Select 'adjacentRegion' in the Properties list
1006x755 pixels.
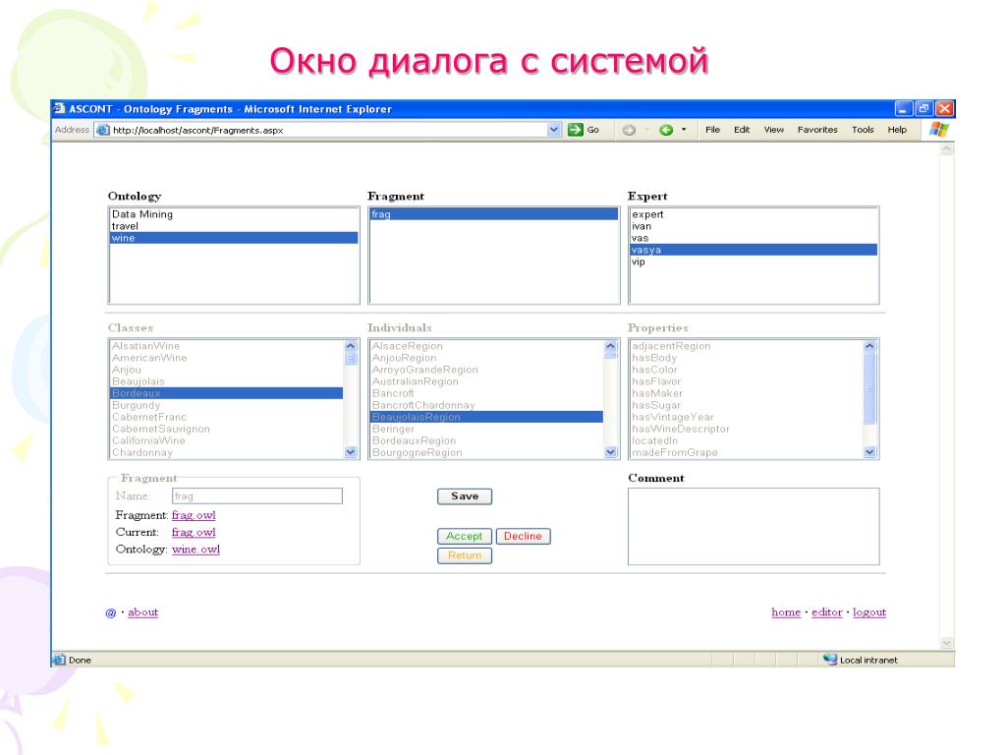point(747,346)
